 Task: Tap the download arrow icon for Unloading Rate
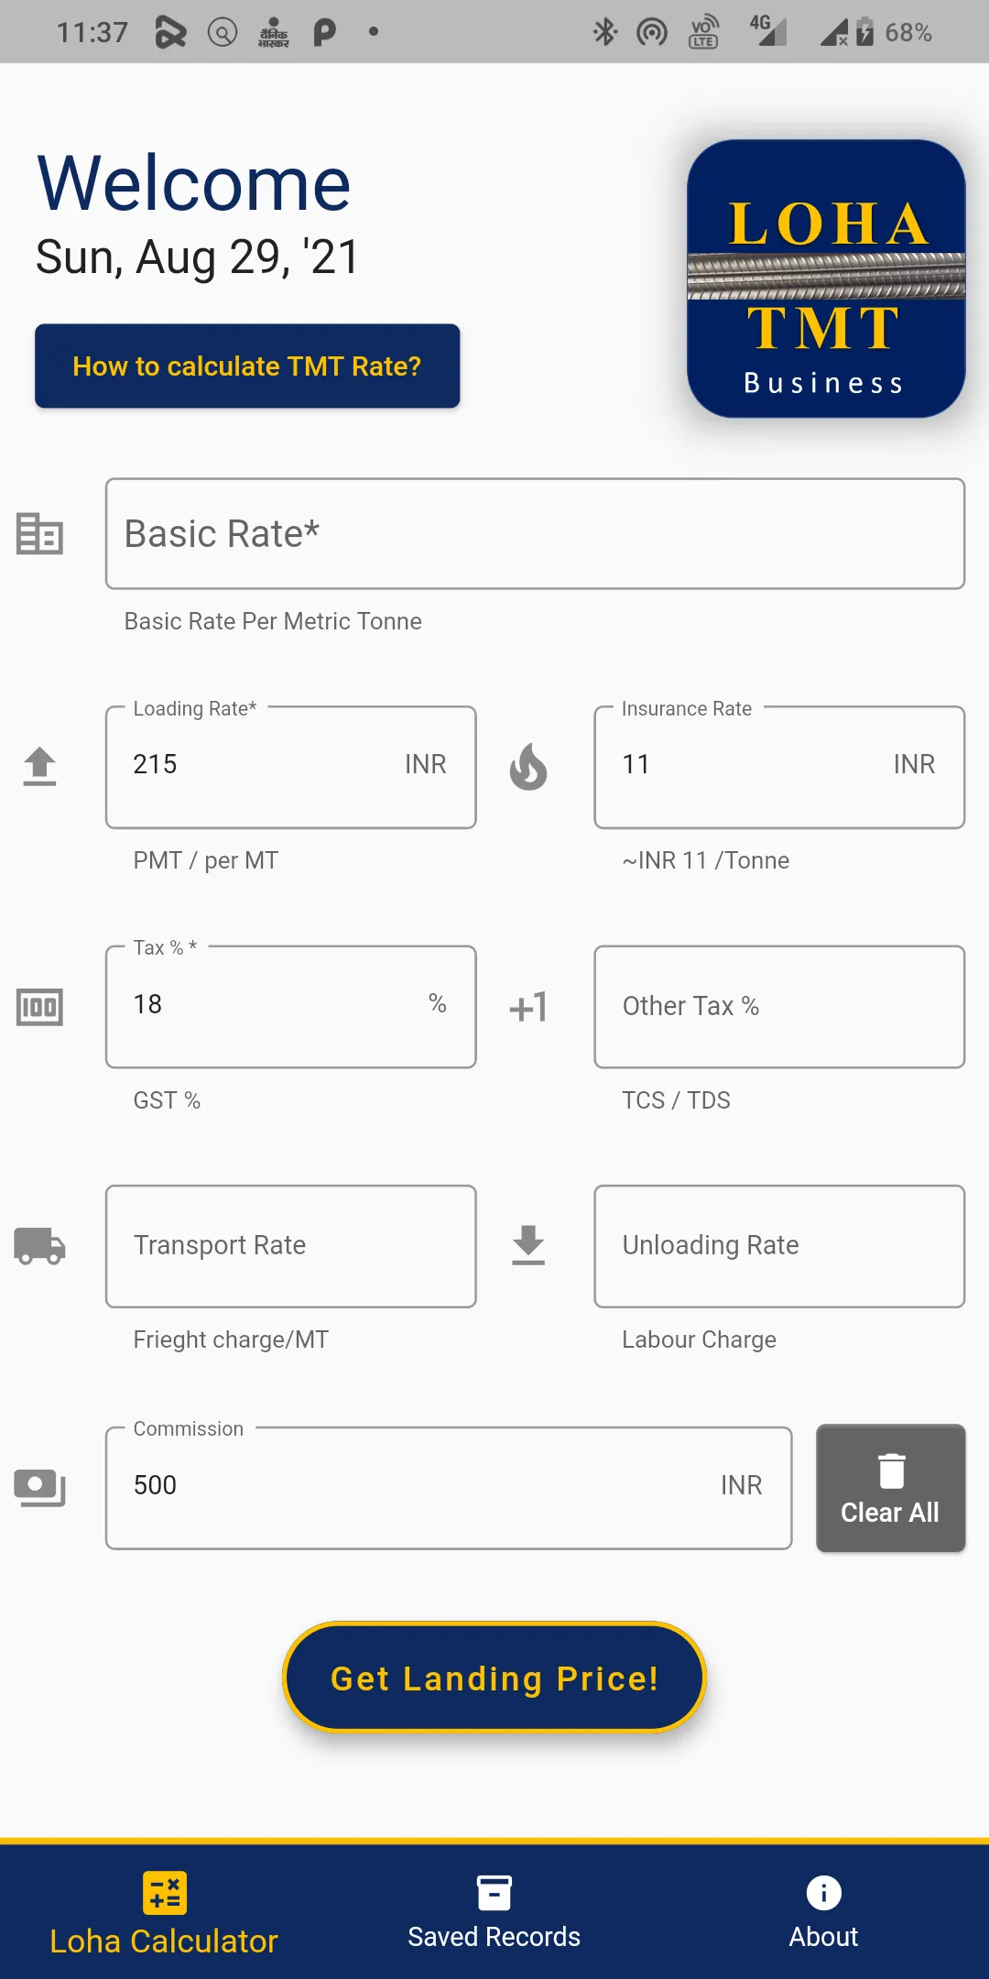coord(528,1246)
